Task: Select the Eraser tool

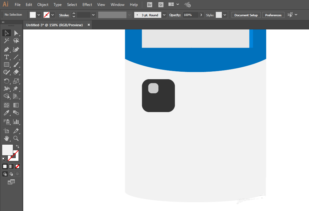Action: 16,72
